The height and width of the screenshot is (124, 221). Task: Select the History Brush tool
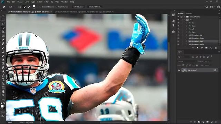[3, 56]
